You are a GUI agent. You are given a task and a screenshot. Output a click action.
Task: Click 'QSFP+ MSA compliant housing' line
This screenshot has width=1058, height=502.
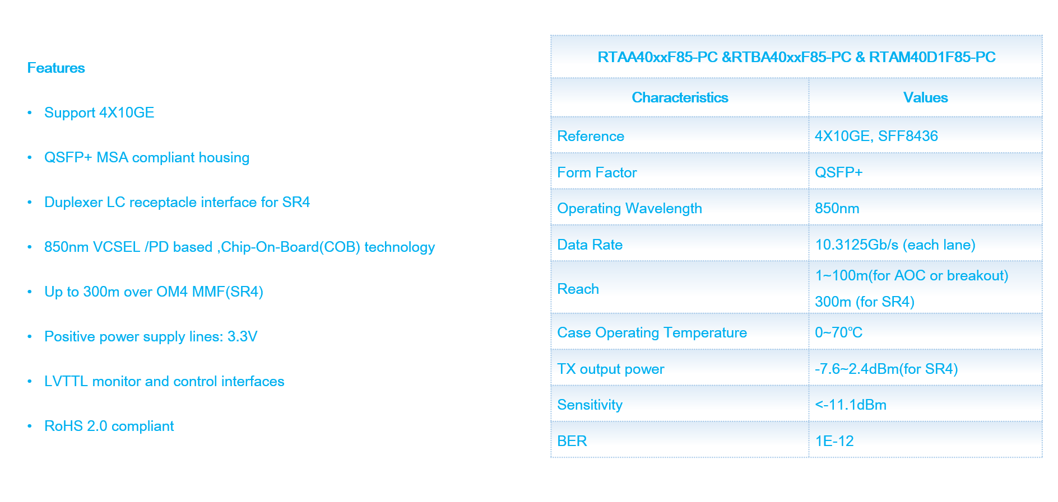click(x=147, y=157)
